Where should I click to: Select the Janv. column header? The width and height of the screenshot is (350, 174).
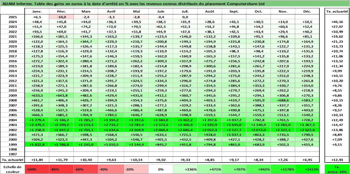(37, 11)
